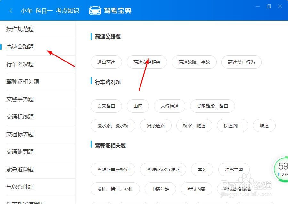Click the 漫水路、漫水桥 chip
The width and height of the screenshot is (288, 204).
113,126
